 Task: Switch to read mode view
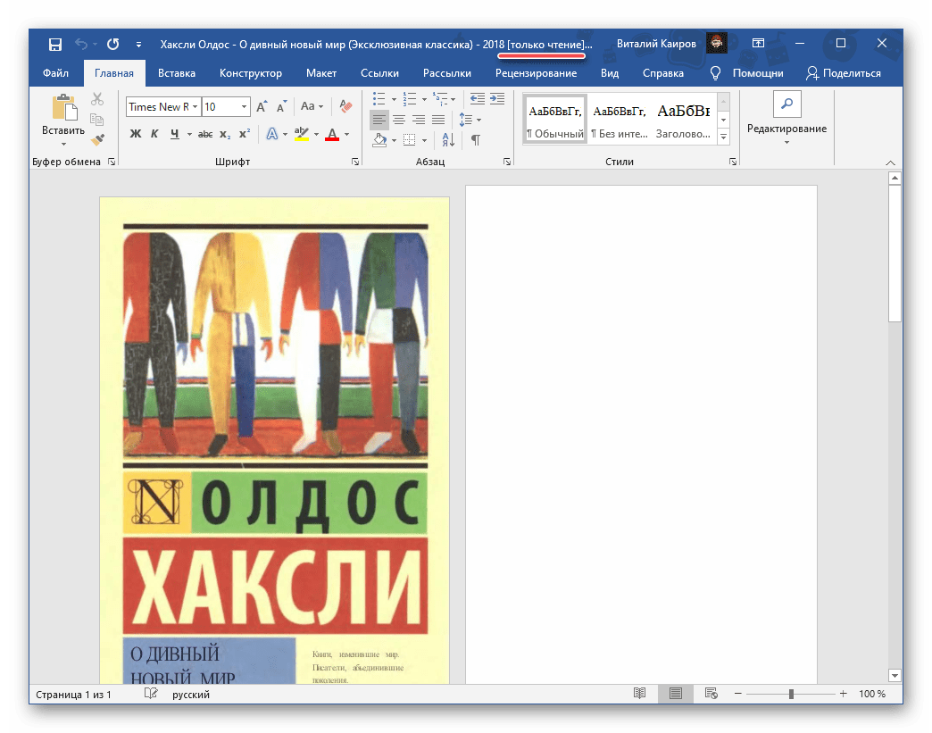(639, 694)
